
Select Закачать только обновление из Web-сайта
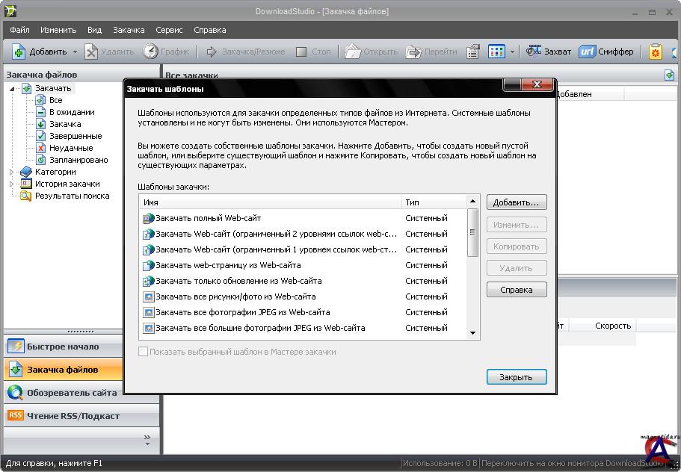tap(303, 281)
